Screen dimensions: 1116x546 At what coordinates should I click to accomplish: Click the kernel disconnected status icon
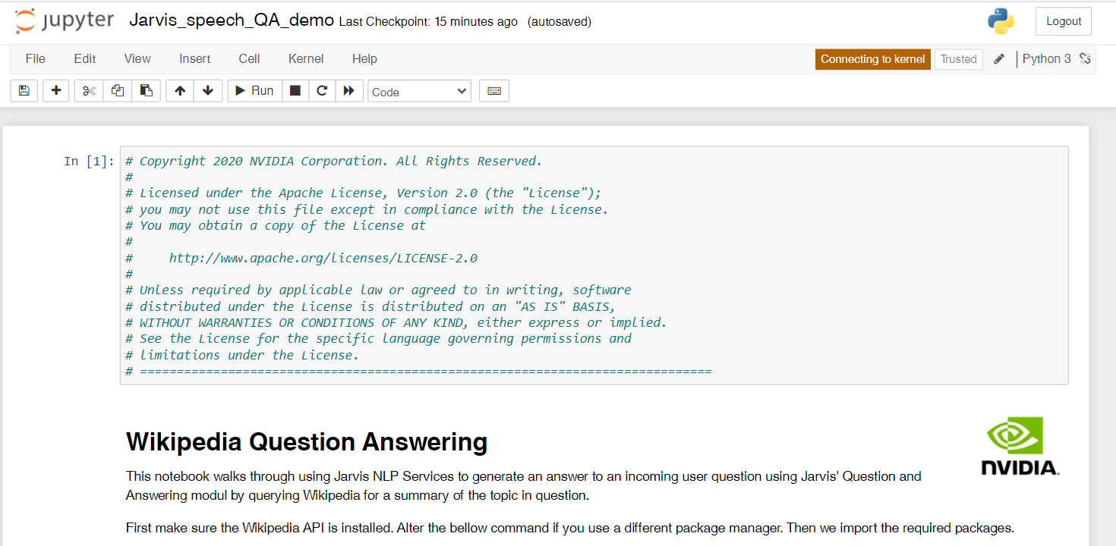tap(1085, 58)
